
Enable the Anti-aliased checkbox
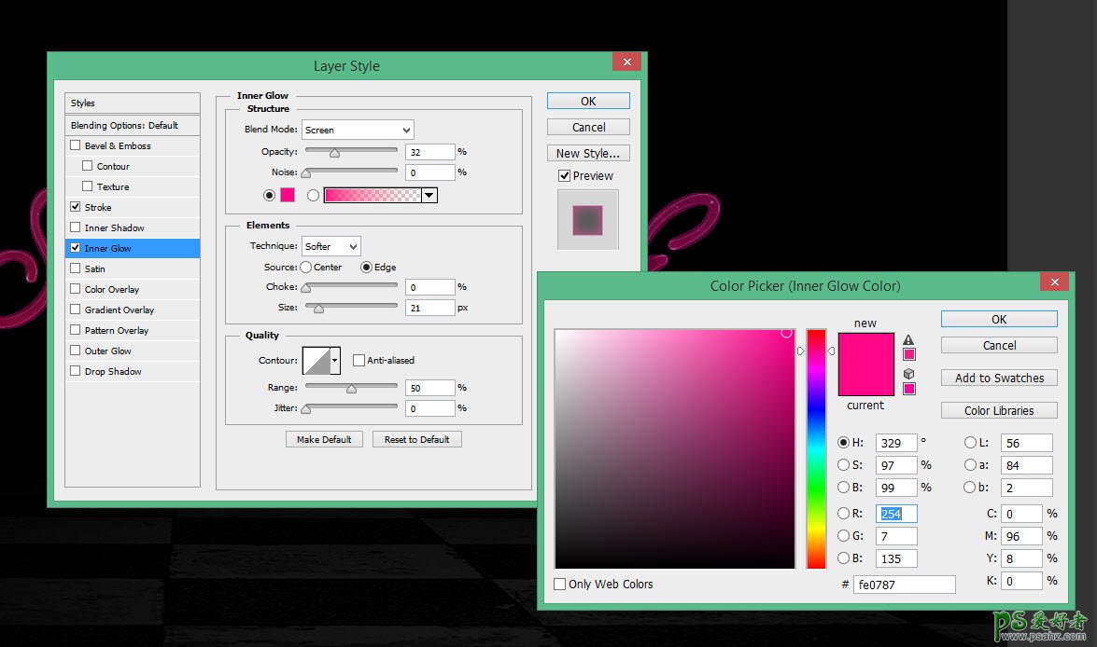click(x=359, y=360)
